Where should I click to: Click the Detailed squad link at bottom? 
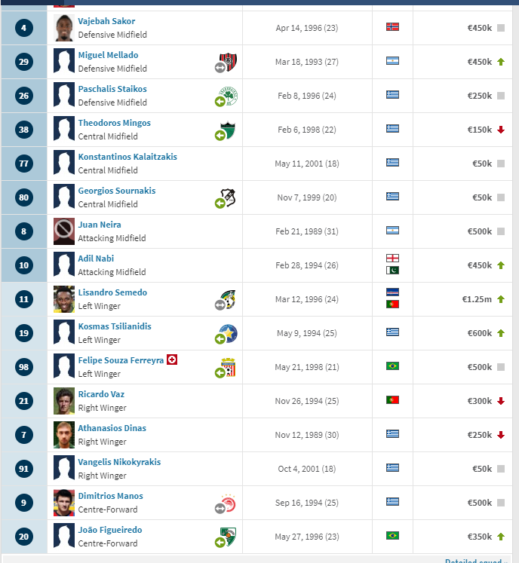tap(475, 560)
